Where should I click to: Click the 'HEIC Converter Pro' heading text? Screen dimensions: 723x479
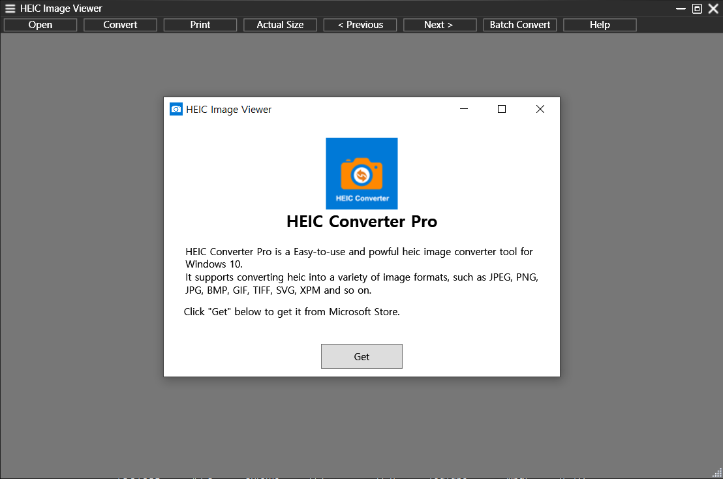(361, 222)
